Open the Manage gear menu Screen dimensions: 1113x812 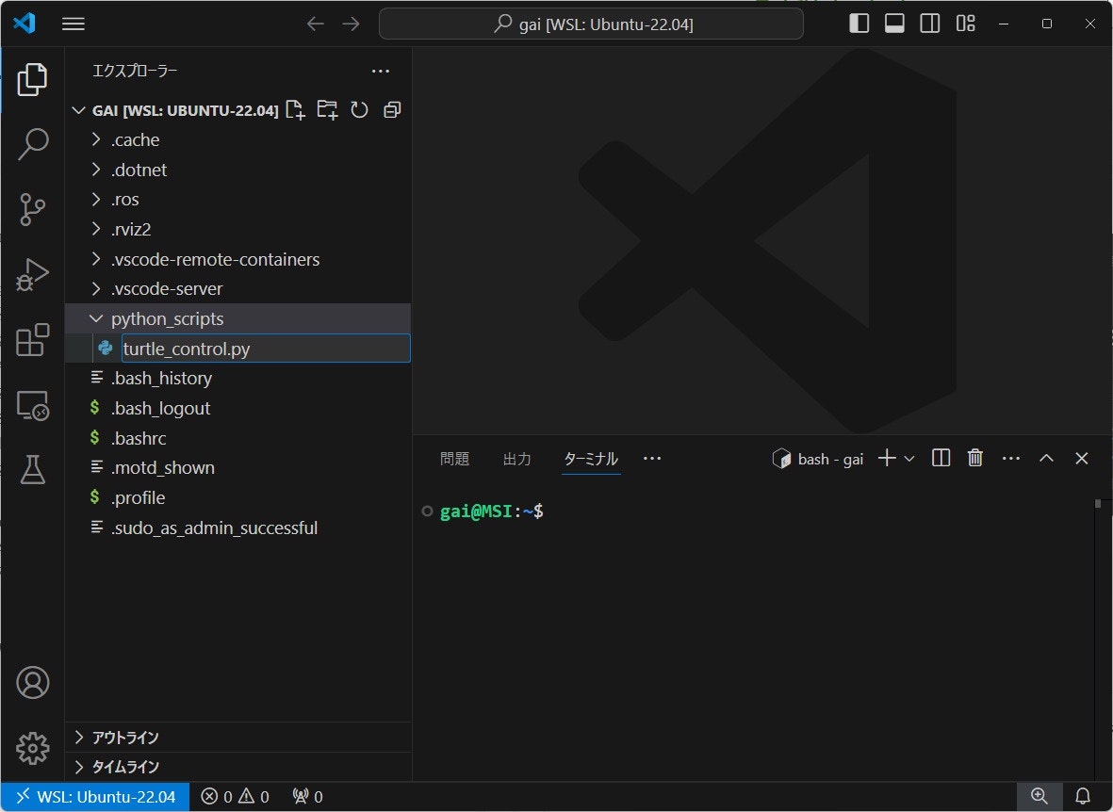coord(33,748)
